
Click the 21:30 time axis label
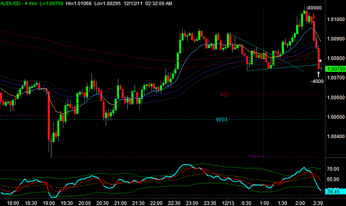(x=138, y=203)
